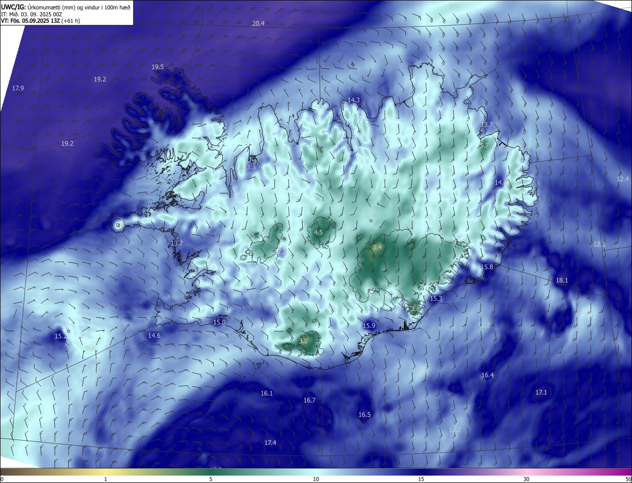Click the 15.0 value label
The image size is (632, 483).
point(219,322)
